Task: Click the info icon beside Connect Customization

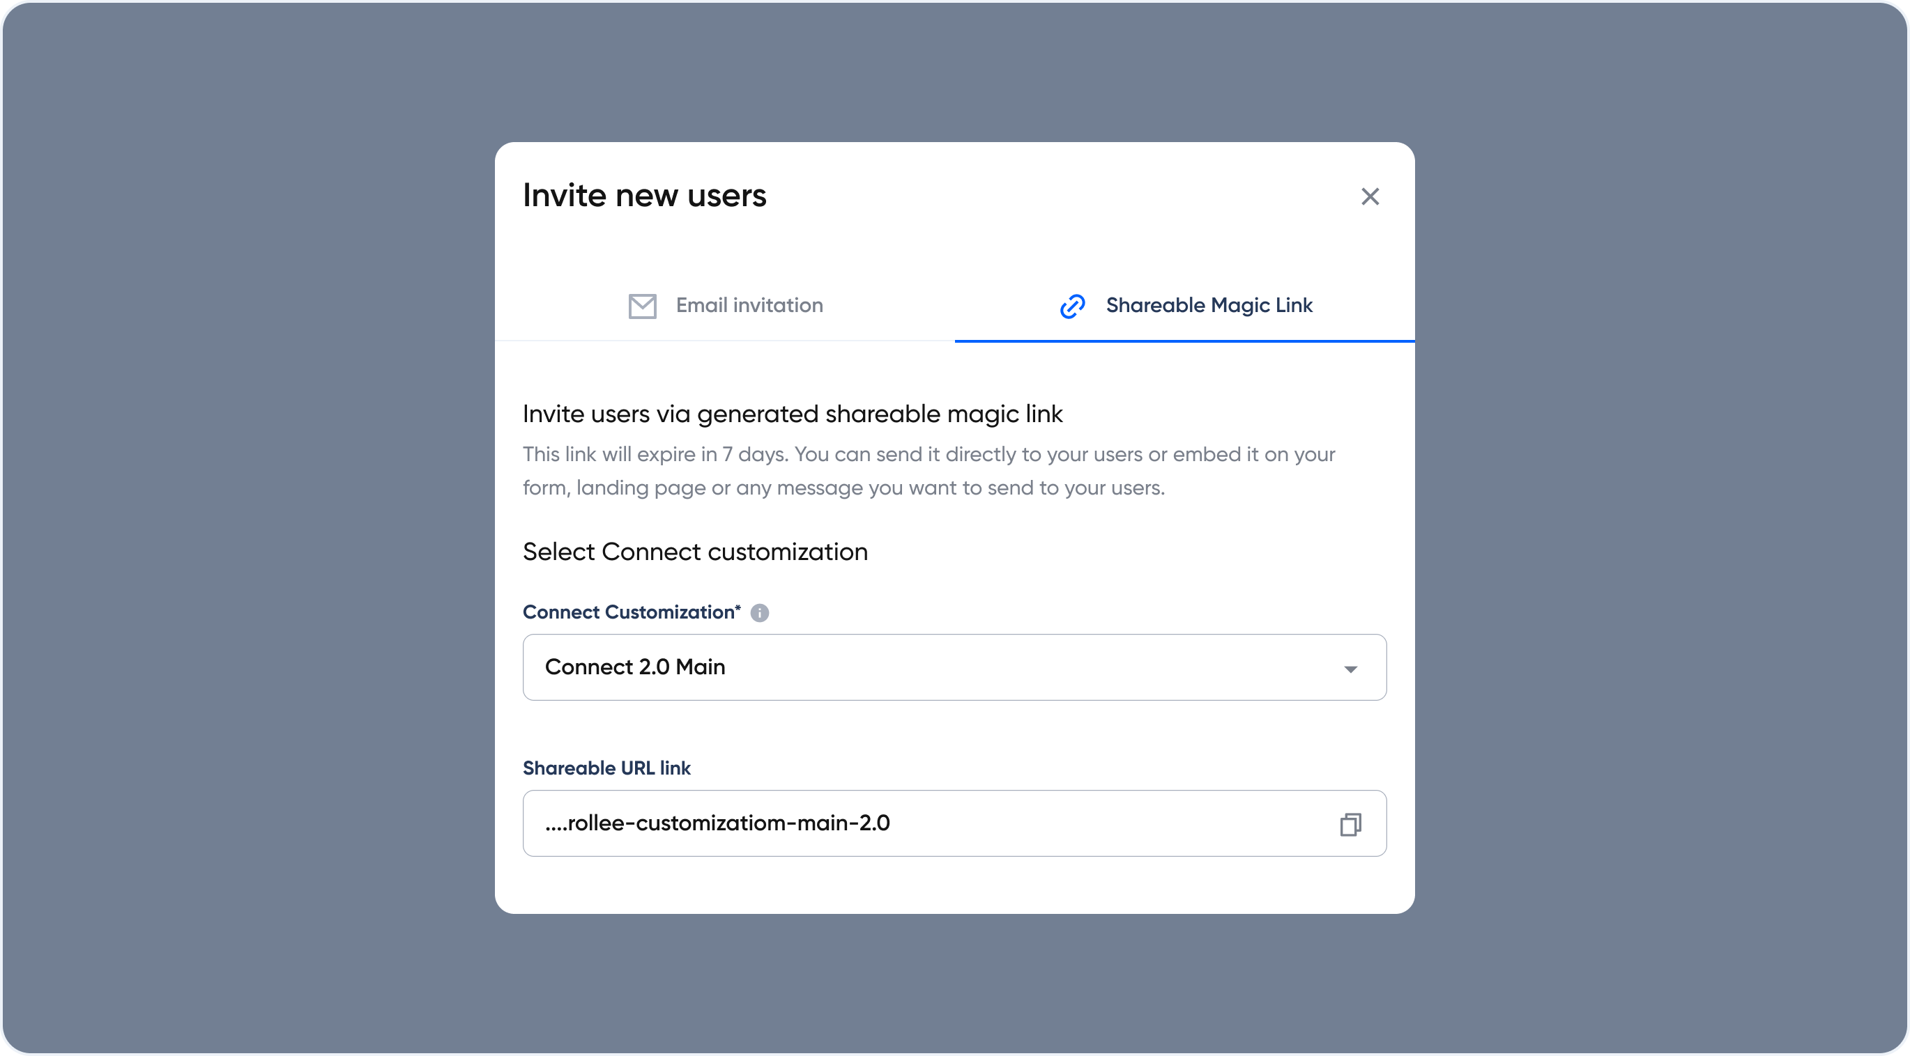Action: point(759,613)
